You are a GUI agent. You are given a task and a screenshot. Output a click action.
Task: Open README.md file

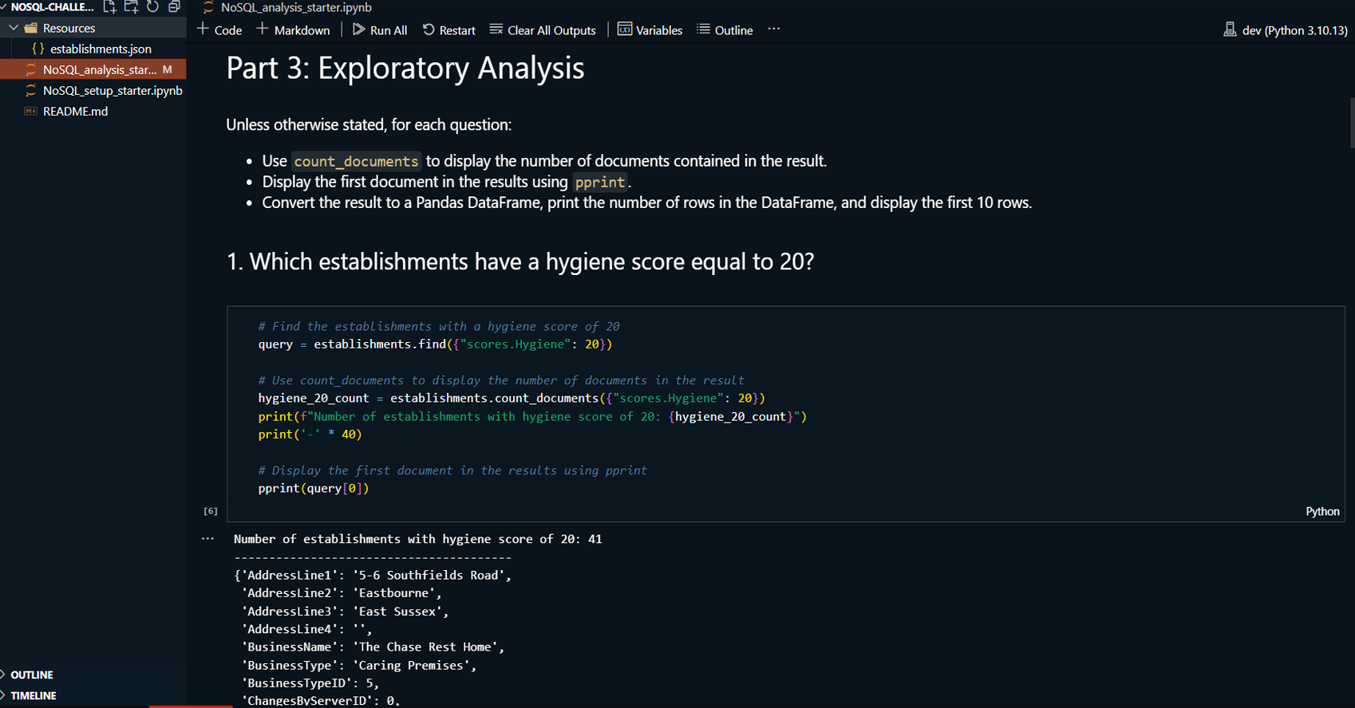point(75,111)
